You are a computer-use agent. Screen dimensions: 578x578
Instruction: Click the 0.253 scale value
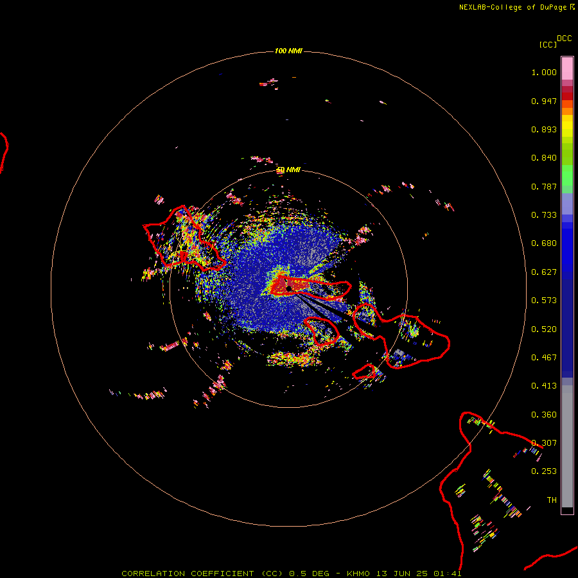tap(544, 471)
